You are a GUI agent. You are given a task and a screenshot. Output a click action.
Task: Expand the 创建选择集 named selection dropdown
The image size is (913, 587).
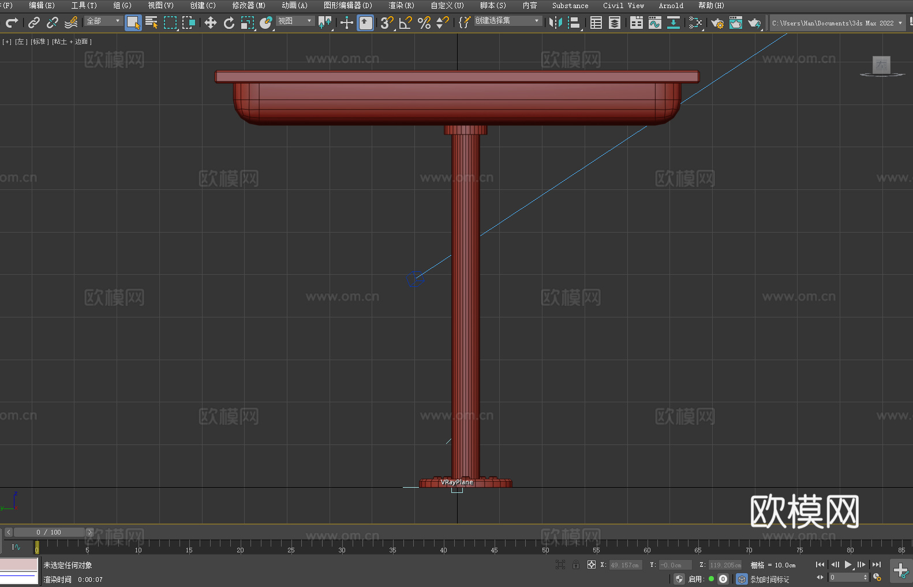(507, 21)
